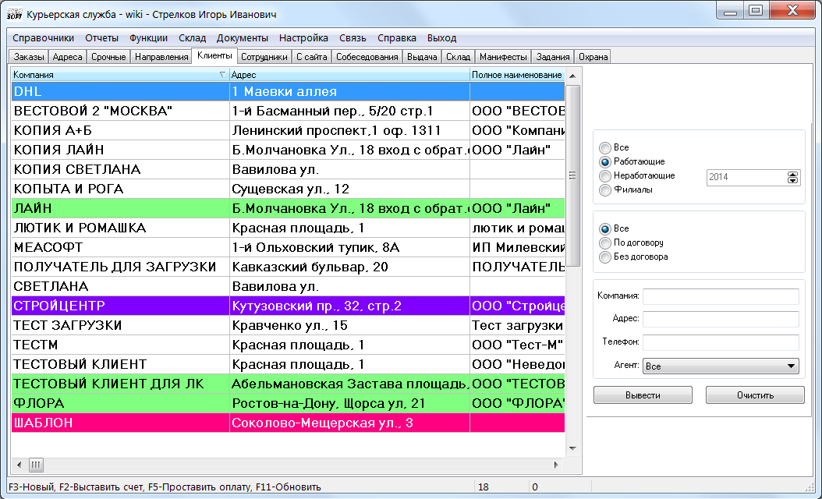Screen dimensions: 822x499
Task: Open the Склад menu in menu bar
Action: tap(193, 37)
